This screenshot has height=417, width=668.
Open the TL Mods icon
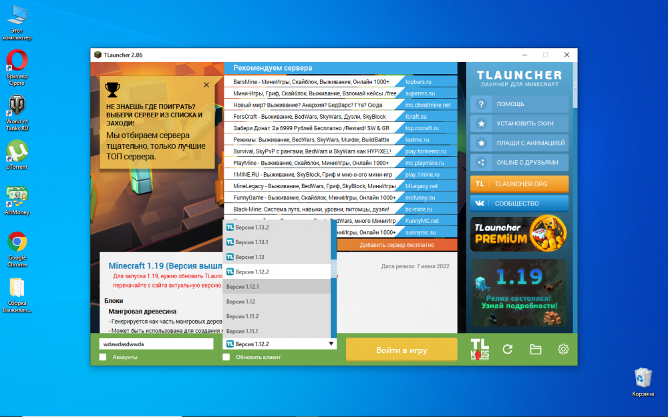480,350
